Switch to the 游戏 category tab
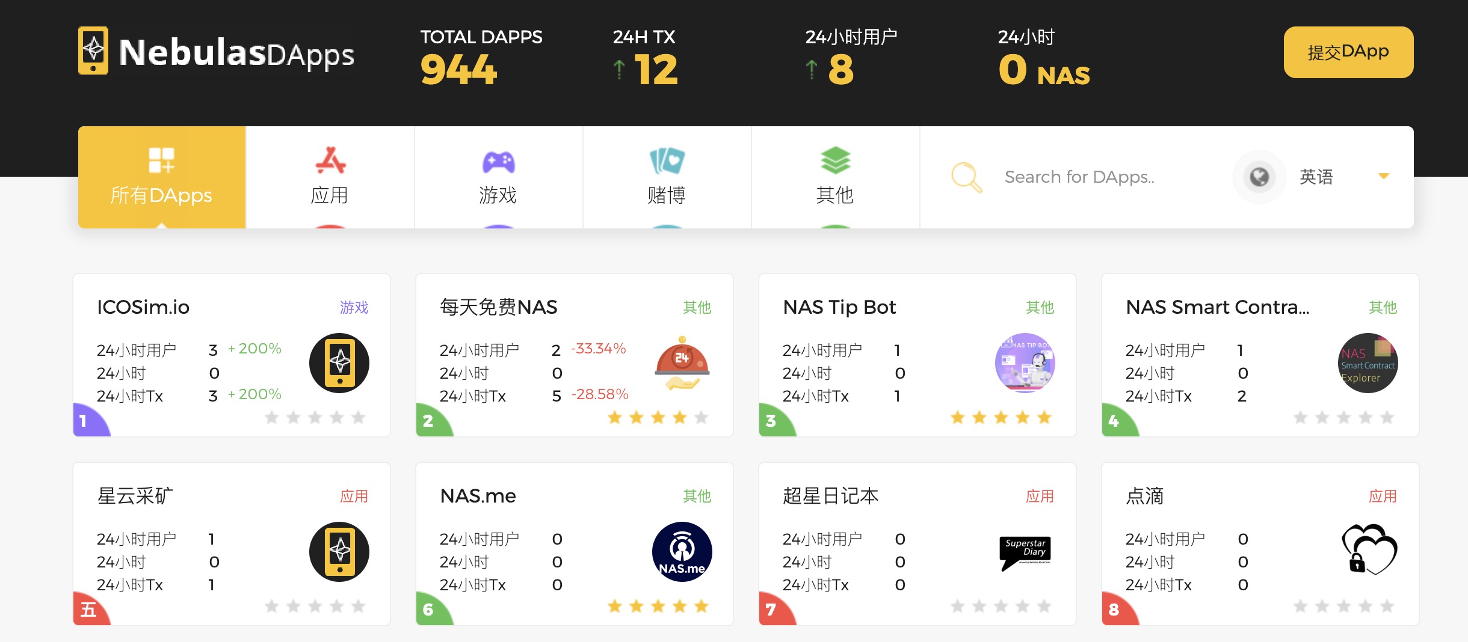This screenshot has width=1468, height=642. tap(499, 177)
